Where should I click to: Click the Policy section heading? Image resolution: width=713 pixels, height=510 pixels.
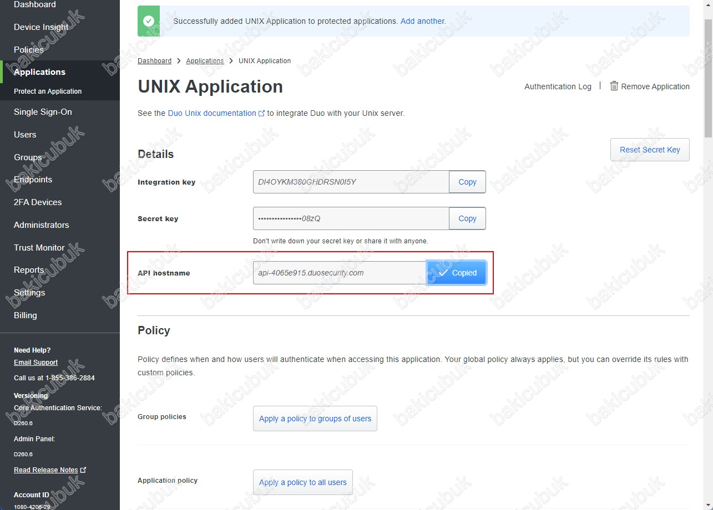154,330
